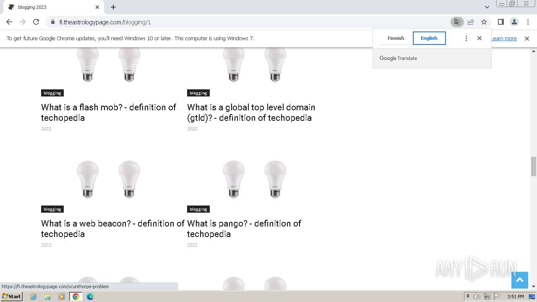Select the Finnish translate tab
537x302 pixels.
coord(396,38)
